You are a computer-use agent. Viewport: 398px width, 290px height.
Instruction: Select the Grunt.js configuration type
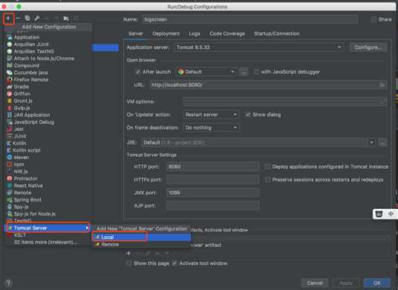point(23,101)
